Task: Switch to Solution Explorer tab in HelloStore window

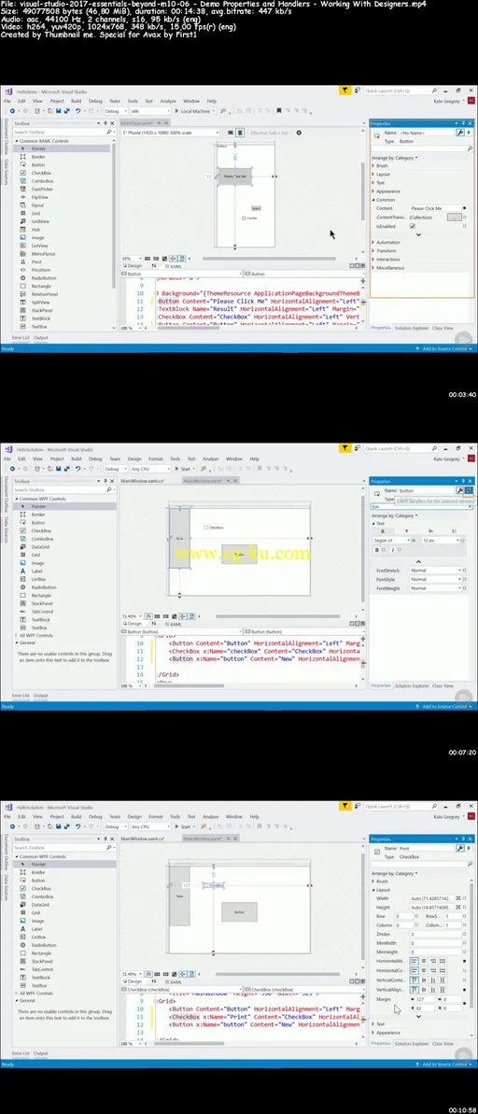Action: 412,329
